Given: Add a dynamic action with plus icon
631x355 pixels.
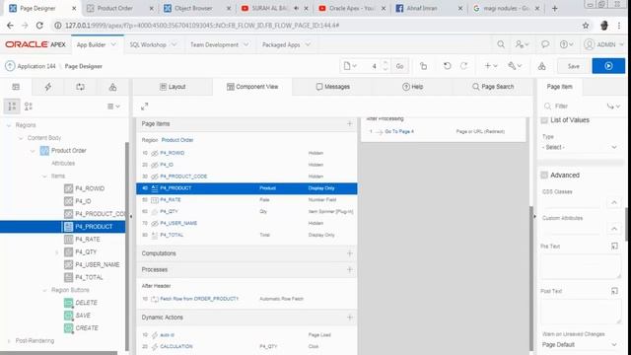Looking at the screenshot, I should tap(349, 318).
